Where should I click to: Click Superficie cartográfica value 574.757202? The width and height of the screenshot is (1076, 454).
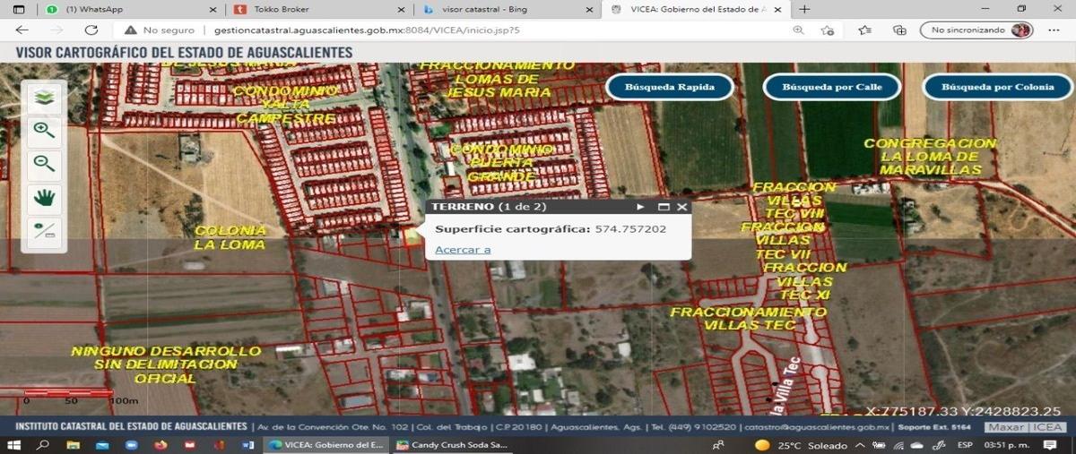pyautogui.click(x=630, y=228)
